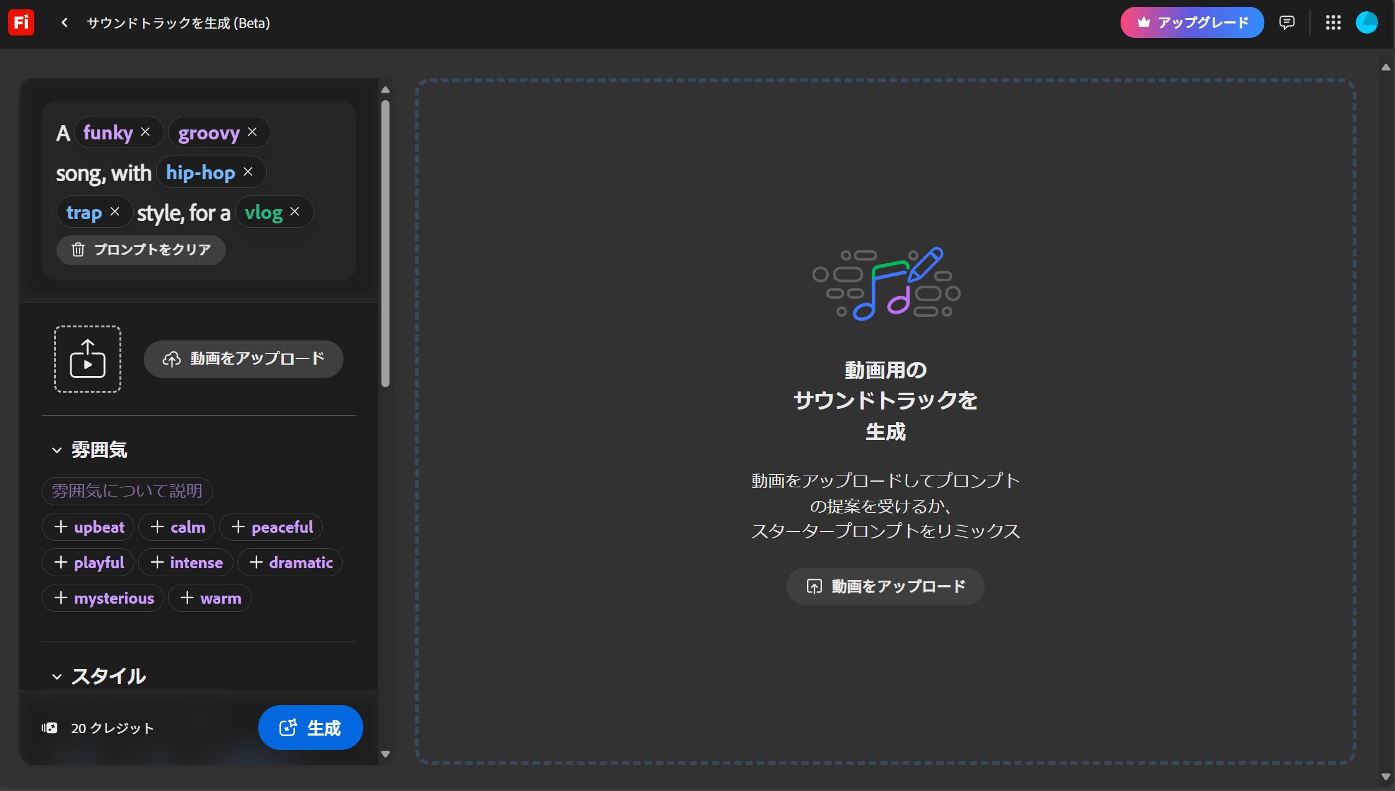Remove the hip-hop tag
The width and height of the screenshot is (1395, 791).
tap(248, 172)
